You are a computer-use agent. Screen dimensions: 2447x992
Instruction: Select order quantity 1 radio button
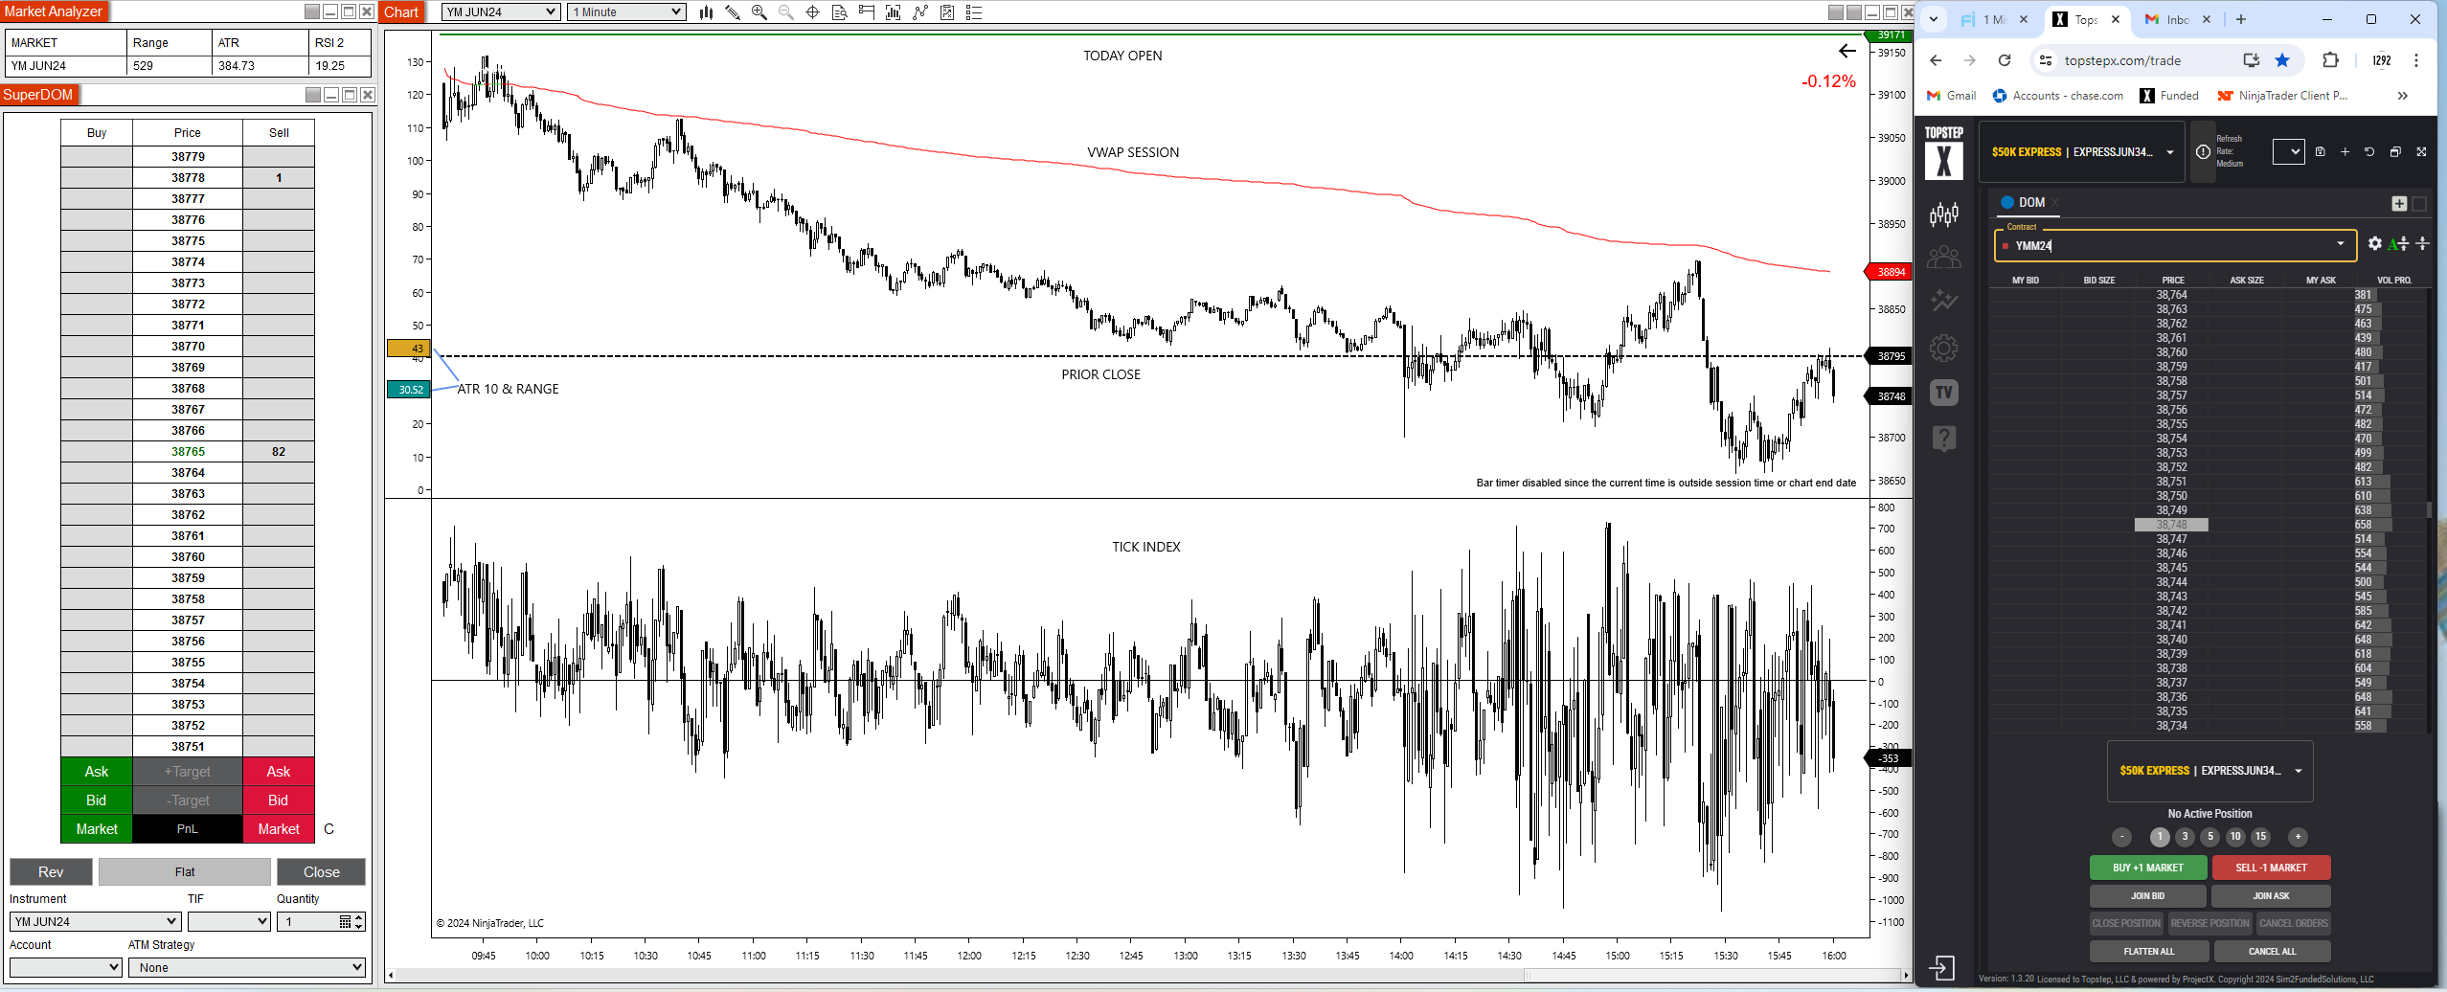point(2160,837)
